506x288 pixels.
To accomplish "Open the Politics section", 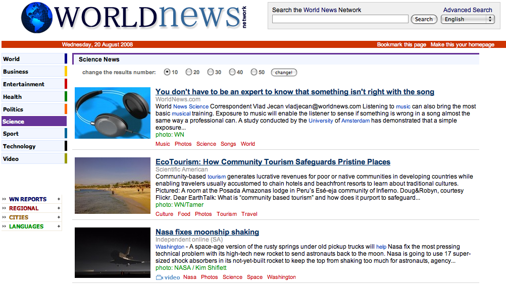I will (x=34, y=109).
